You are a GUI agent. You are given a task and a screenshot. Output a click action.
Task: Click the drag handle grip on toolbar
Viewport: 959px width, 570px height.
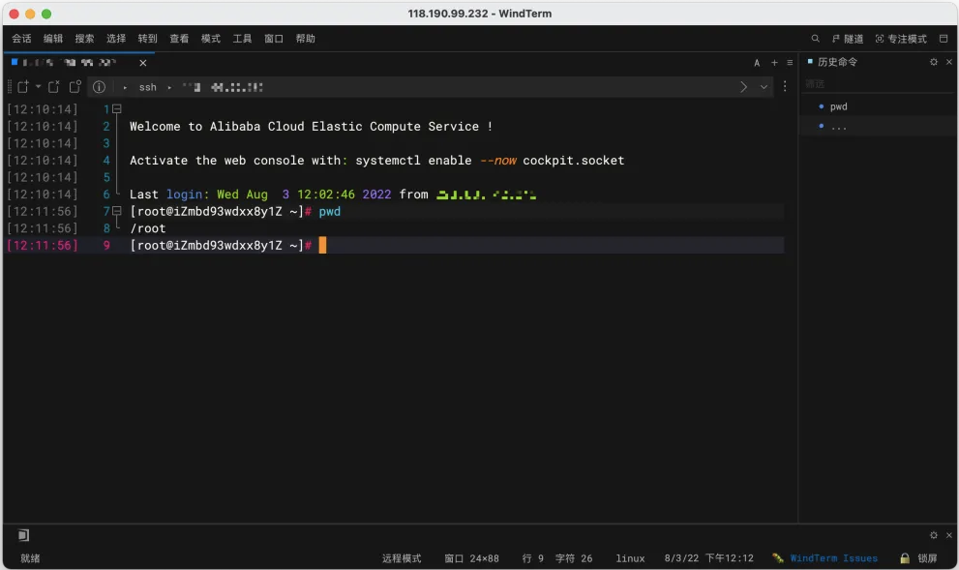click(x=9, y=87)
